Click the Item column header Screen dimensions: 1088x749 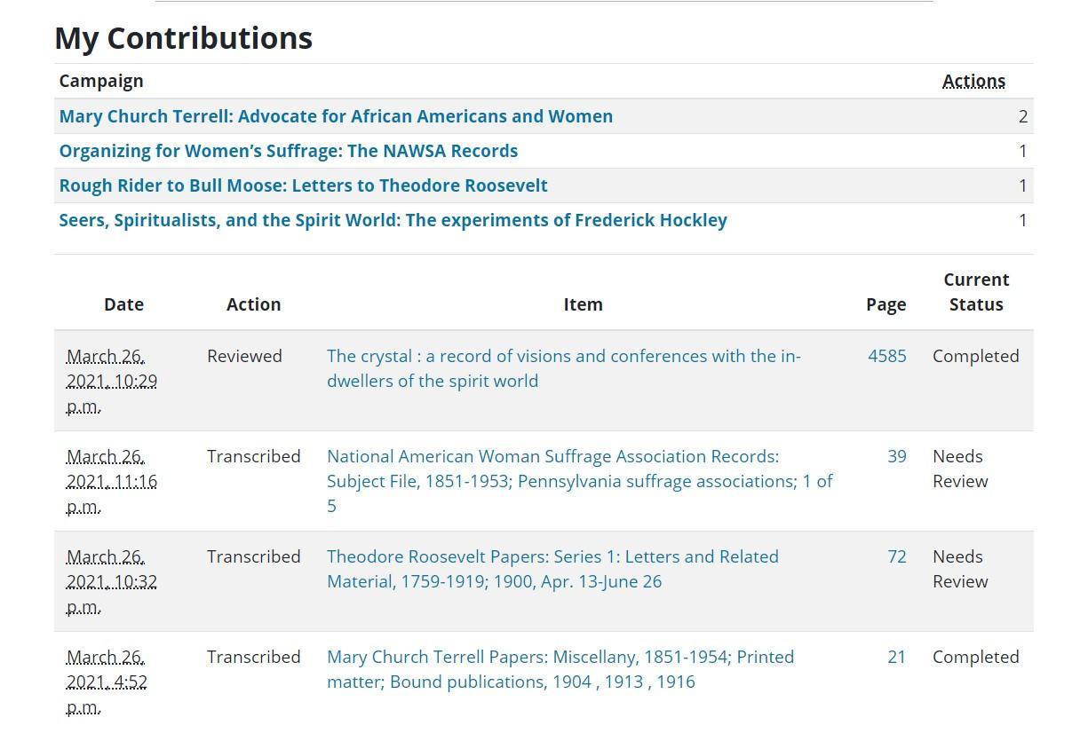pyautogui.click(x=583, y=304)
